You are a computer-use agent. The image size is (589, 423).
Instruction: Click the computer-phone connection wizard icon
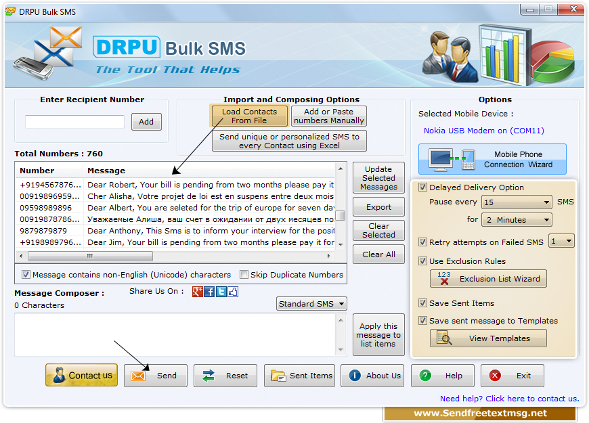click(453, 160)
